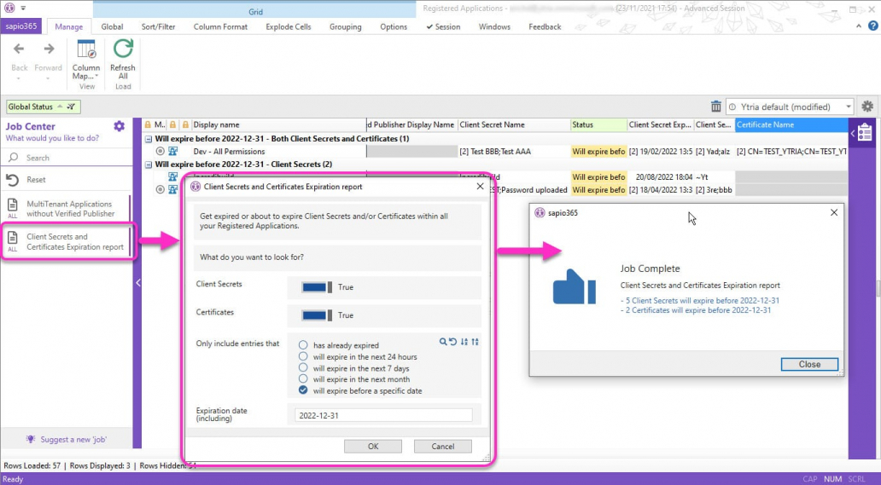Click the Forward navigation arrow
The height and width of the screenshot is (485, 881).
click(49, 49)
